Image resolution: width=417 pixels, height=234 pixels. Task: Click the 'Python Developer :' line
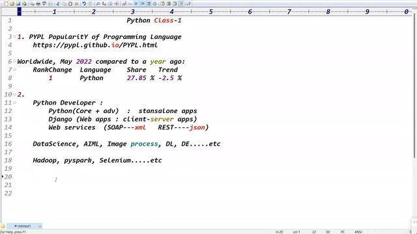(68, 103)
